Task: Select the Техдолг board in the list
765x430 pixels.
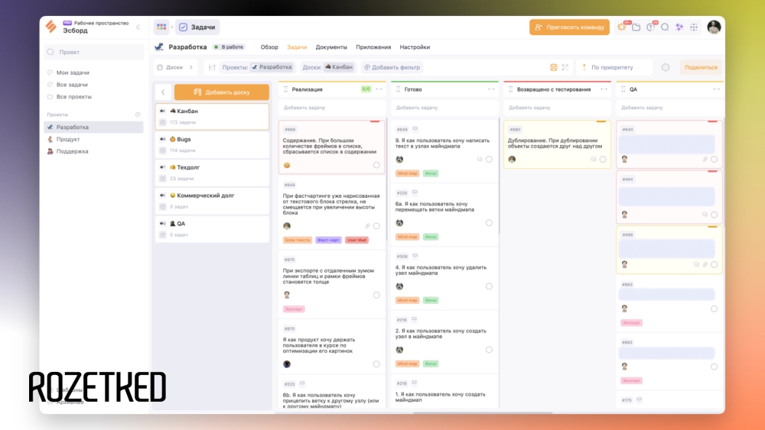Action: pos(212,173)
